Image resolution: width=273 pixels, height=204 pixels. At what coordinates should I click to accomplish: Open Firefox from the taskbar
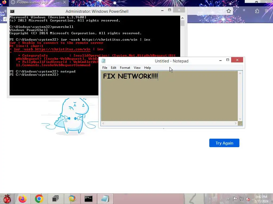tap(23, 199)
